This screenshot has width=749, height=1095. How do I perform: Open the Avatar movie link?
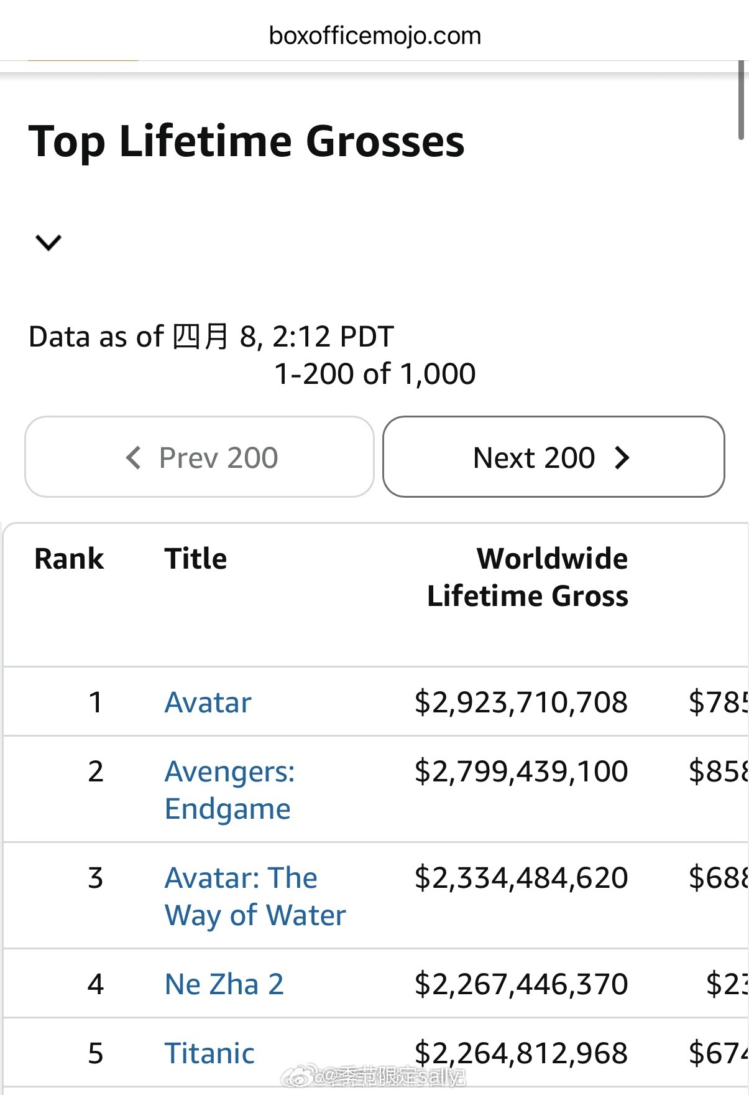point(208,702)
